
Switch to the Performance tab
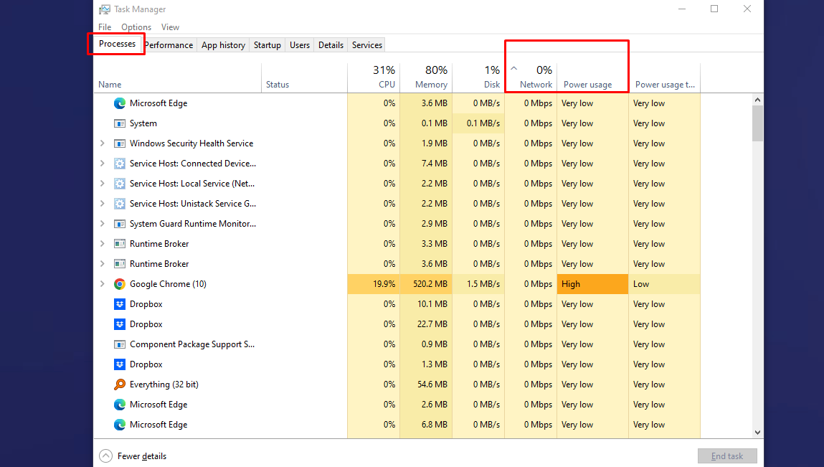coord(169,44)
